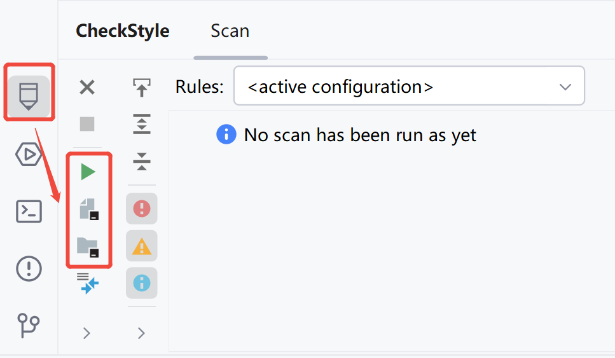Toggle autoscroll to source button
This screenshot has width=615, height=358.
[x=141, y=88]
